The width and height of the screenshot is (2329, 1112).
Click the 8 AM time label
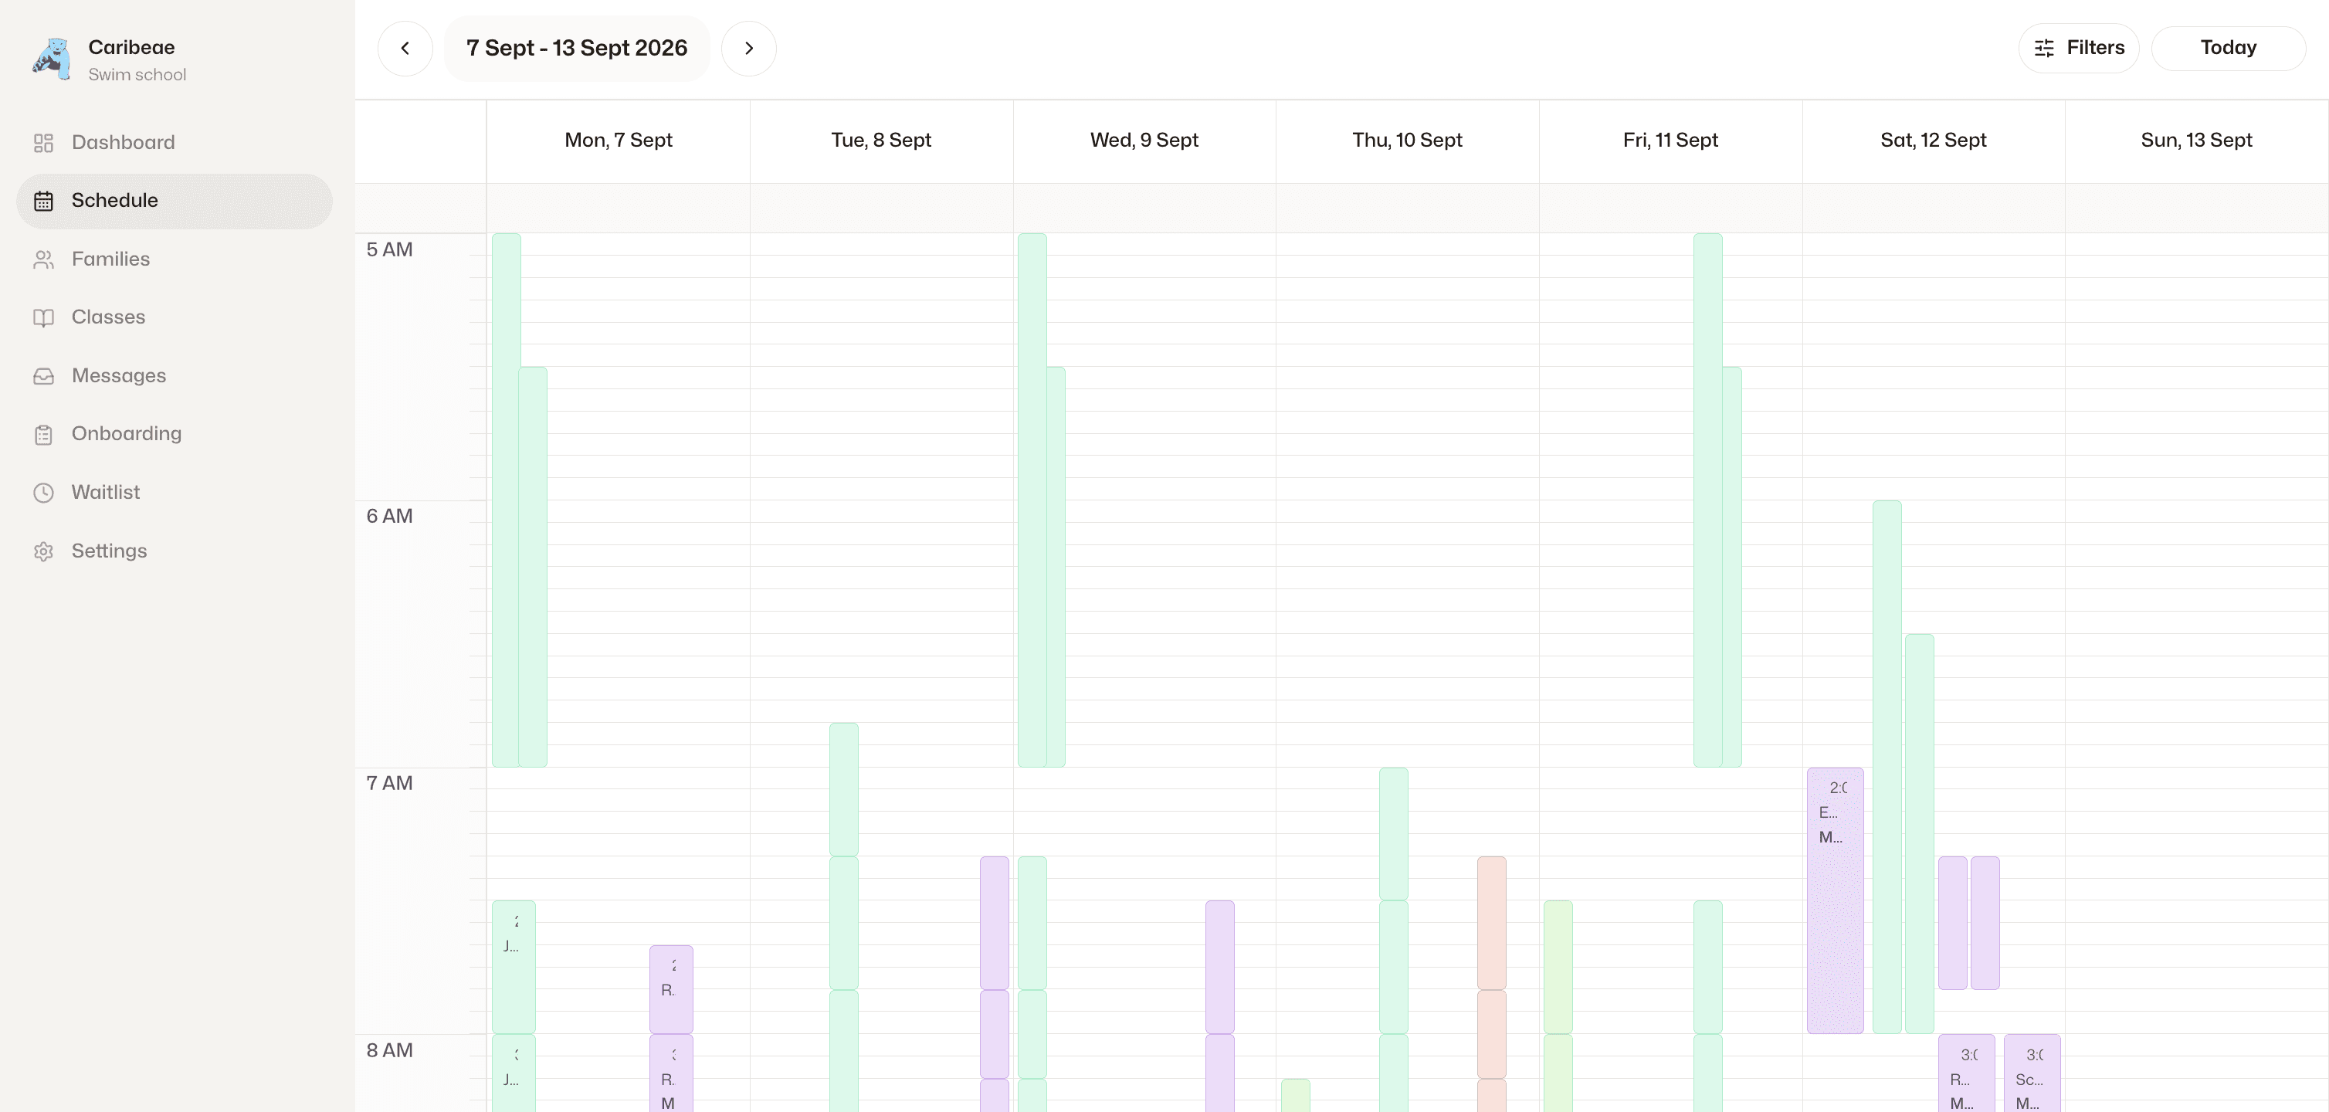(390, 1050)
